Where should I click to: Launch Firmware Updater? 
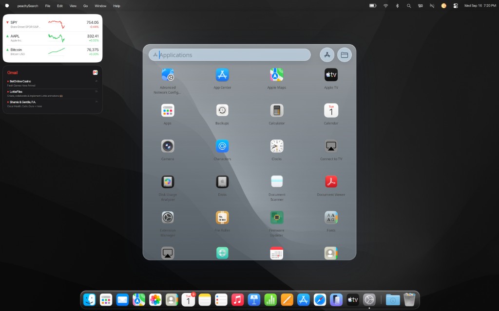point(277,218)
